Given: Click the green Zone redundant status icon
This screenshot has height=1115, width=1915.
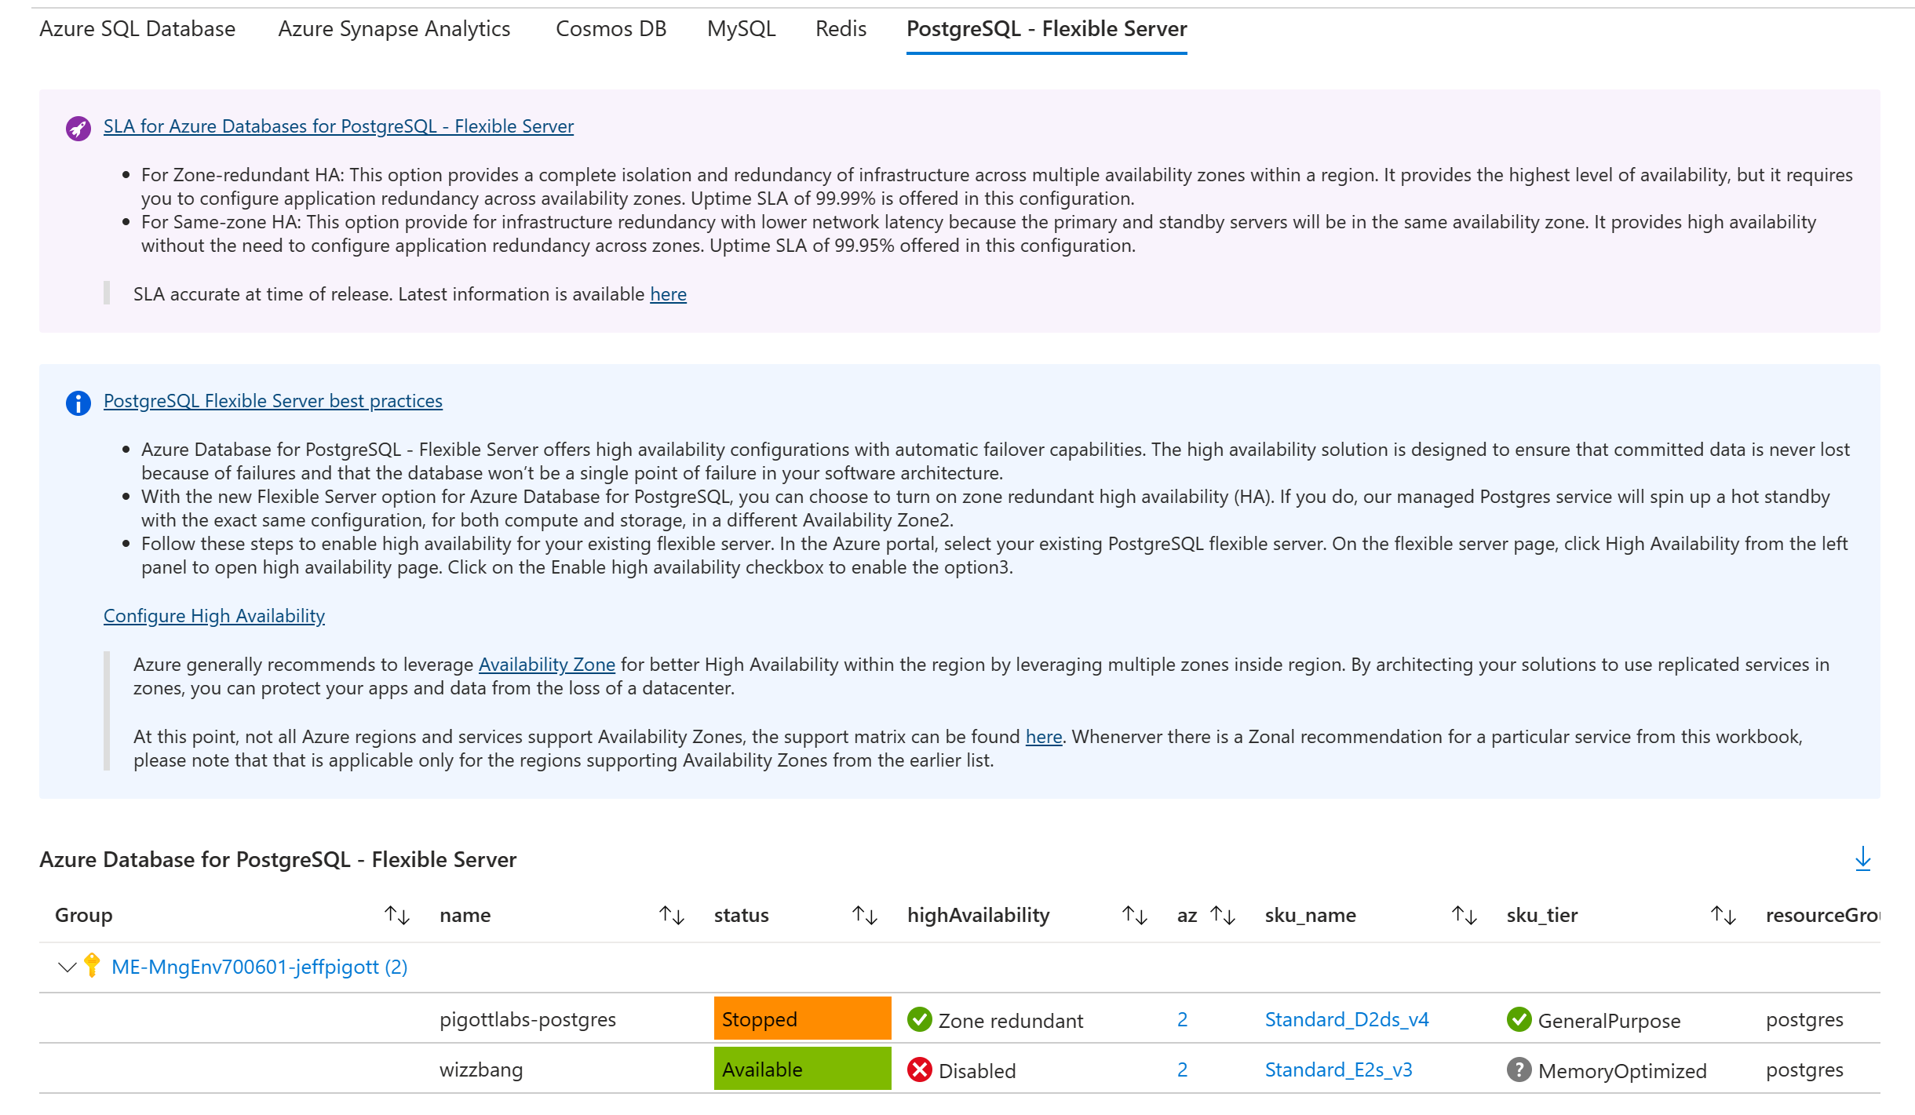Looking at the screenshot, I should 919,1019.
